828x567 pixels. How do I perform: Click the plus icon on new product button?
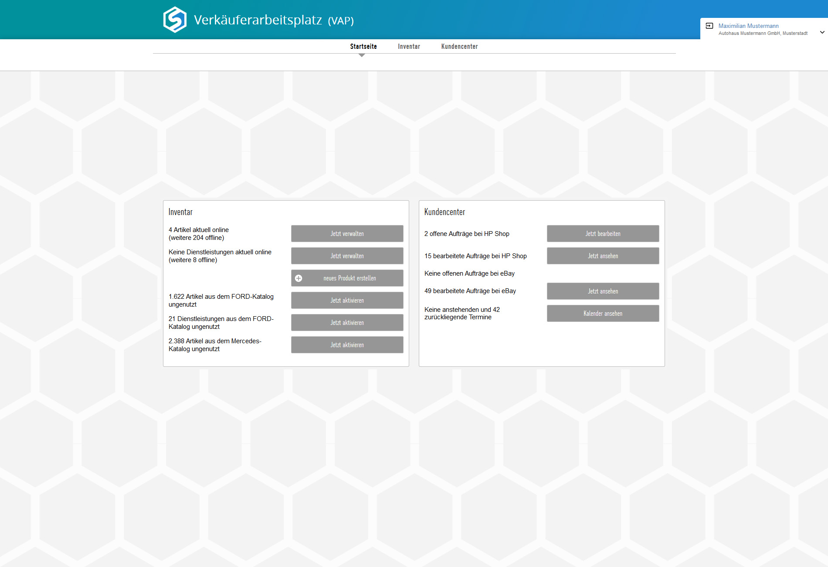299,278
